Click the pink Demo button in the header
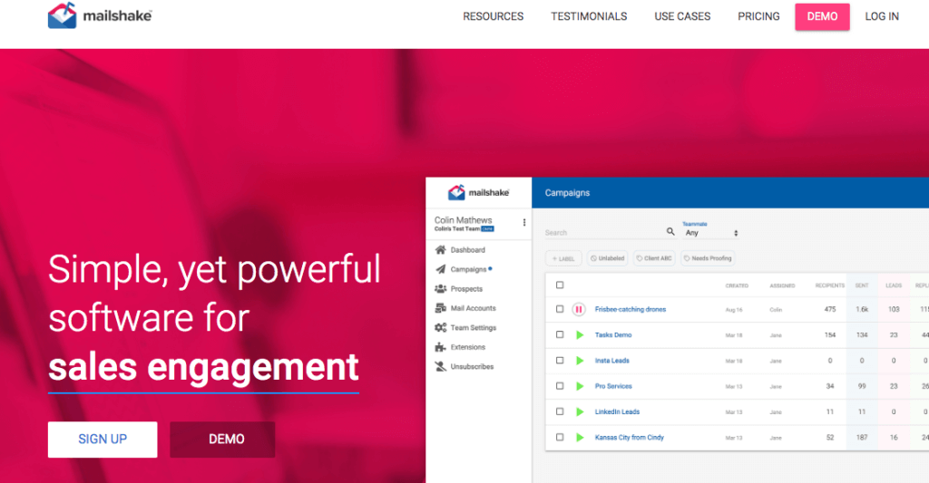Image resolution: width=929 pixels, height=483 pixels. [822, 16]
